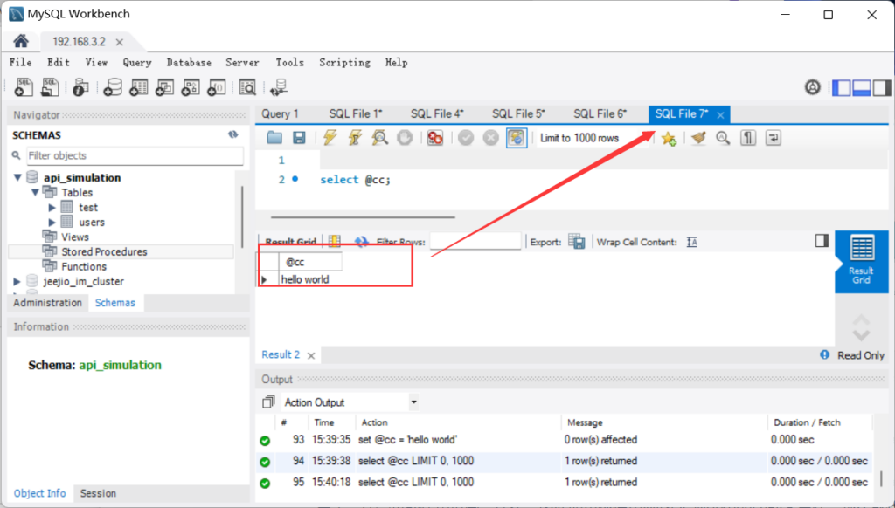Open the inspector for selected object
The height and width of the screenshot is (508, 895).
tap(80, 87)
